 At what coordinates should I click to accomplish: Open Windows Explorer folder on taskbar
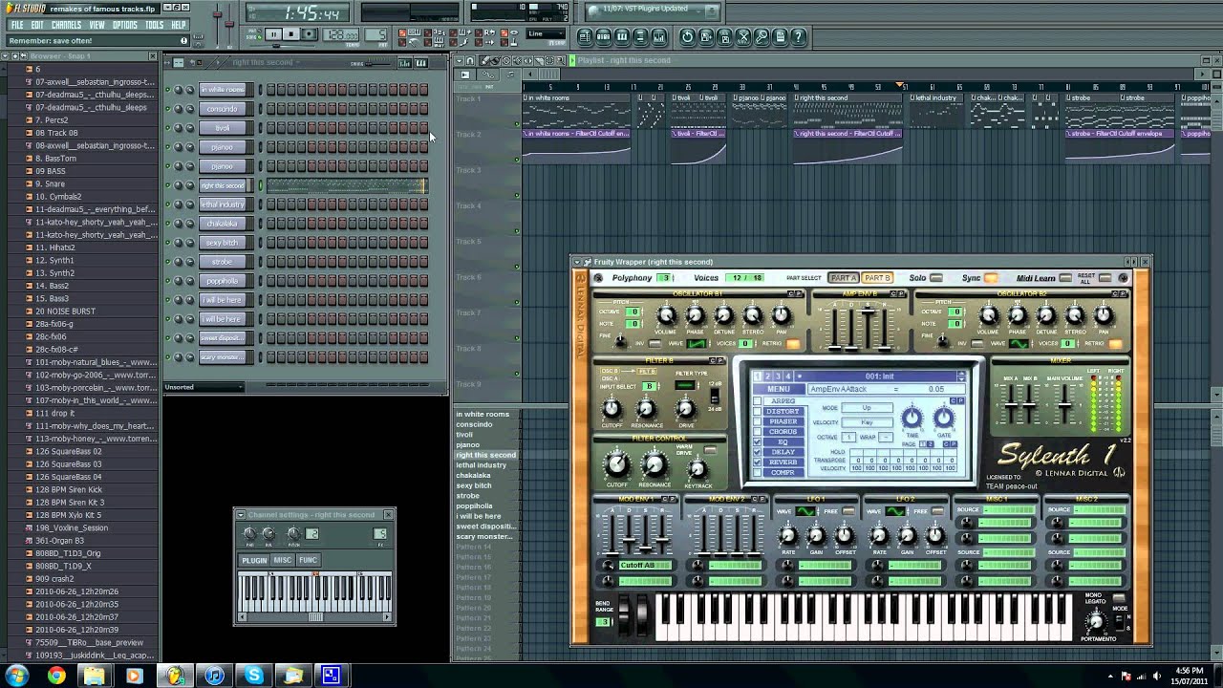coord(96,676)
